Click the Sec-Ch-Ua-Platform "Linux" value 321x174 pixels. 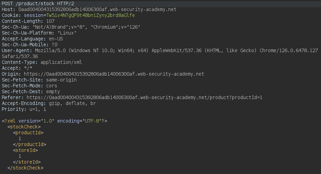(67, 33)
